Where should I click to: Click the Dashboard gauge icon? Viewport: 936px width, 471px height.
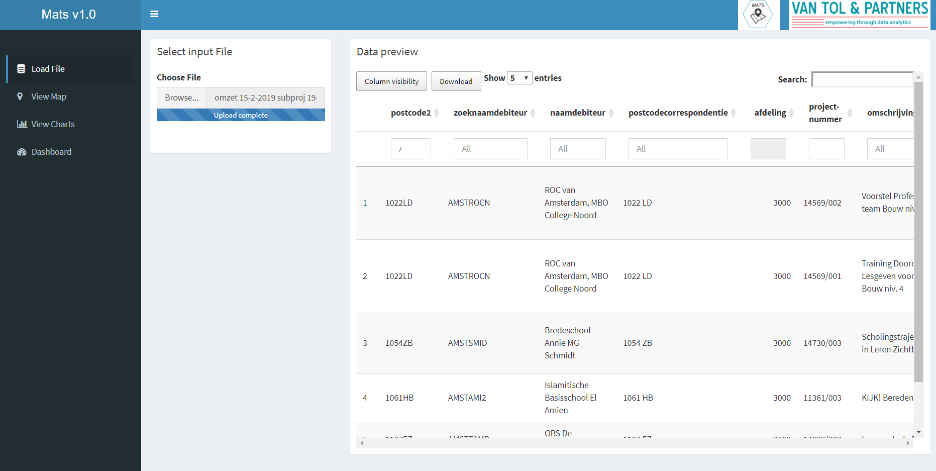click(22, 152)
